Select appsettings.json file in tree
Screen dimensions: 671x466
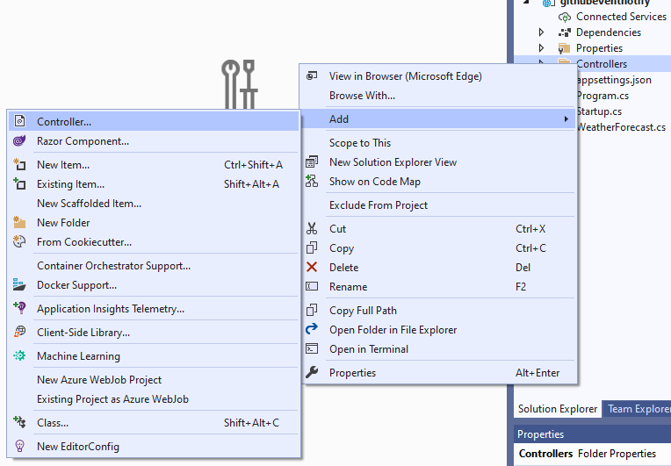[614, 80]
